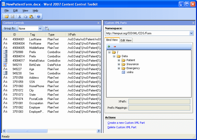Click the Save disk toolbar icon
Image resolution: width=197 pixels, height=140 pixels.
coord(12,17)
